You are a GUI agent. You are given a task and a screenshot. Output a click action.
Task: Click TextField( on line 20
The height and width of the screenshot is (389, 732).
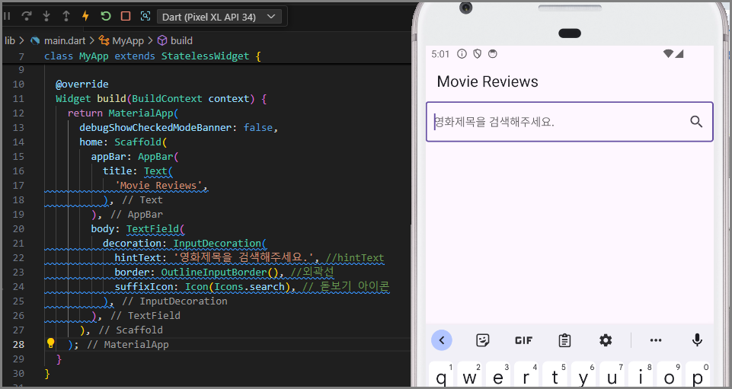(x=156, y=228)
